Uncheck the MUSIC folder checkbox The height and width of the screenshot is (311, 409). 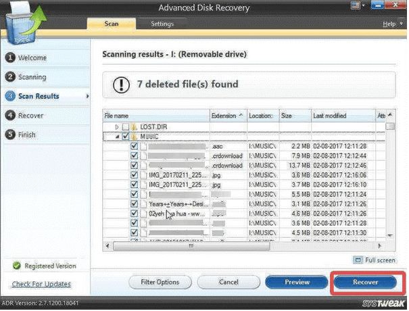pos(126,137)
